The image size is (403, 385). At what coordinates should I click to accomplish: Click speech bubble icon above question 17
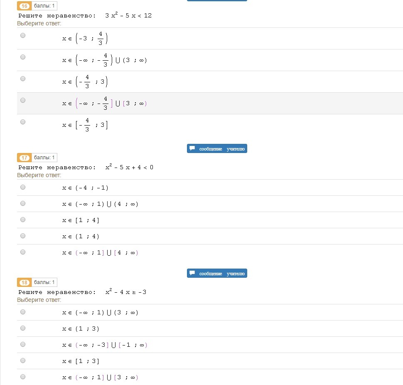(x=192, y=148)
